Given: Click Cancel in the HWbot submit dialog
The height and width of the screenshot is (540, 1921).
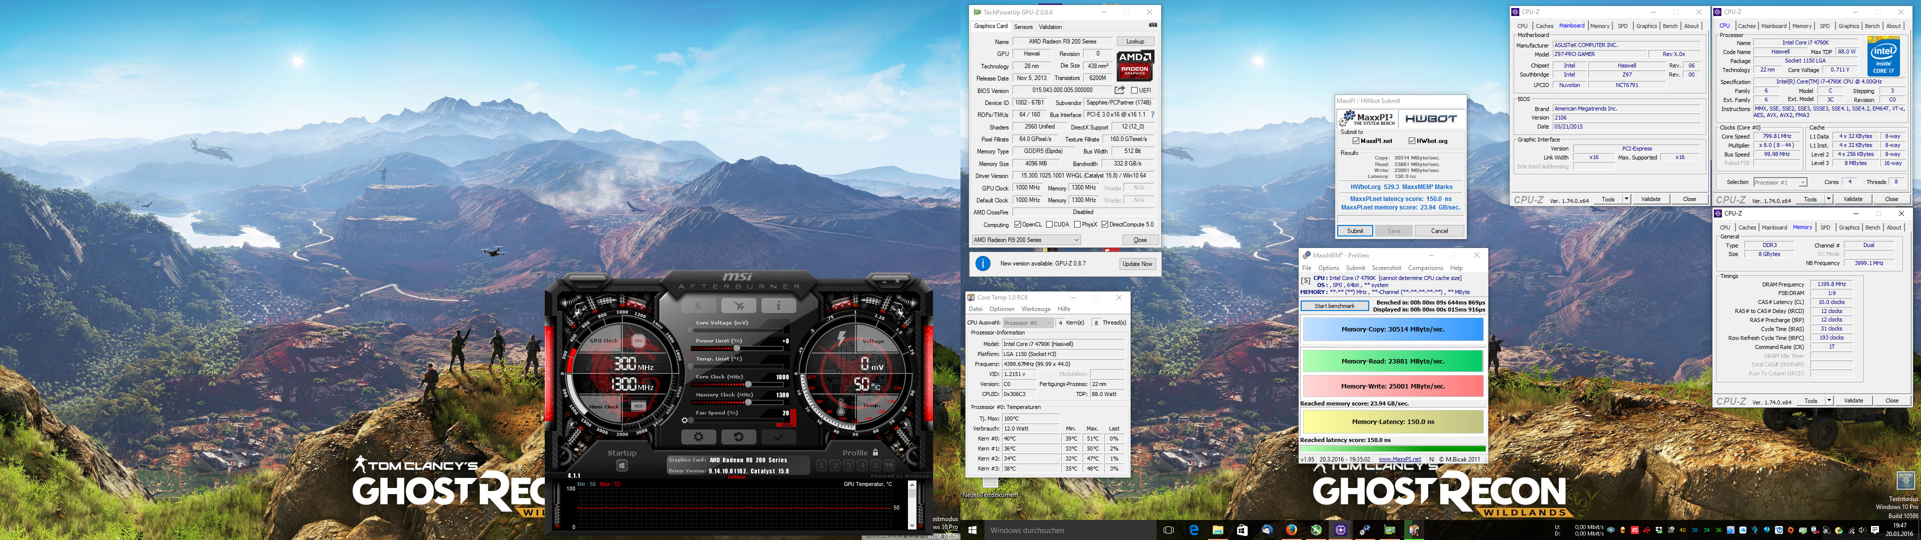Looking at the screenshot, I should [x=1439, y=231].
